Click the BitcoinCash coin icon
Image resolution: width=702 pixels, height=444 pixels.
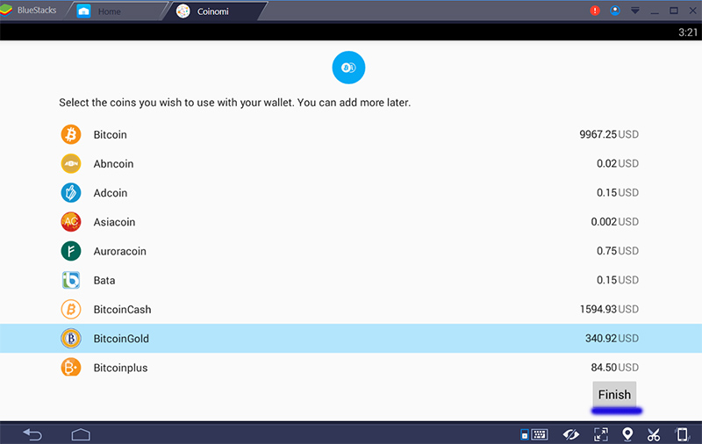pos(71,309)
